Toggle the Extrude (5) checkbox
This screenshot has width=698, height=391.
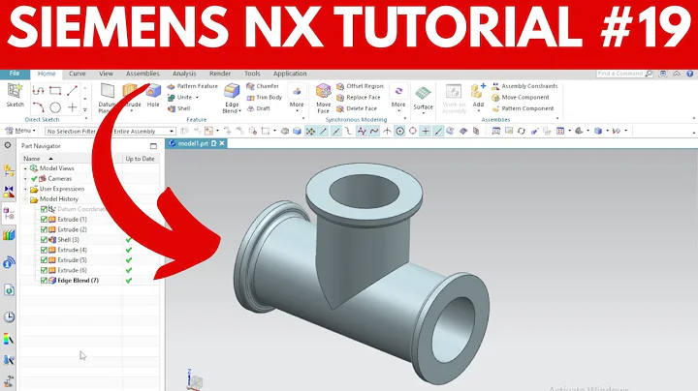[x=44, y=260]
